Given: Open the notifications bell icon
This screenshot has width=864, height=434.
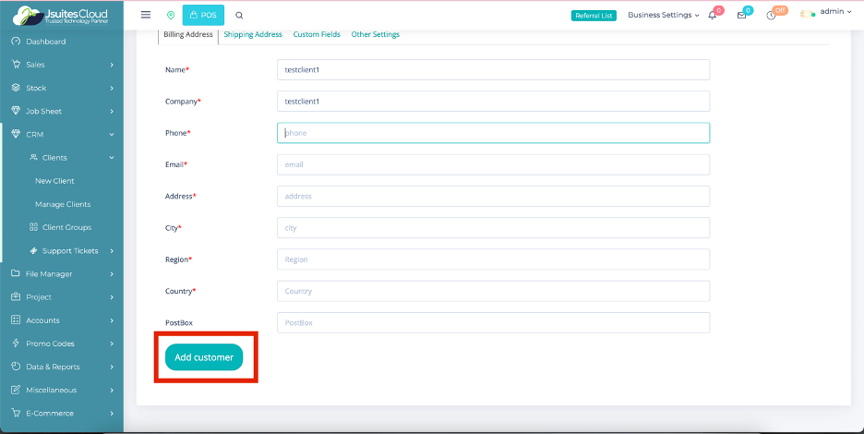Looking at the screenshot, I should (x=713, y=16).
